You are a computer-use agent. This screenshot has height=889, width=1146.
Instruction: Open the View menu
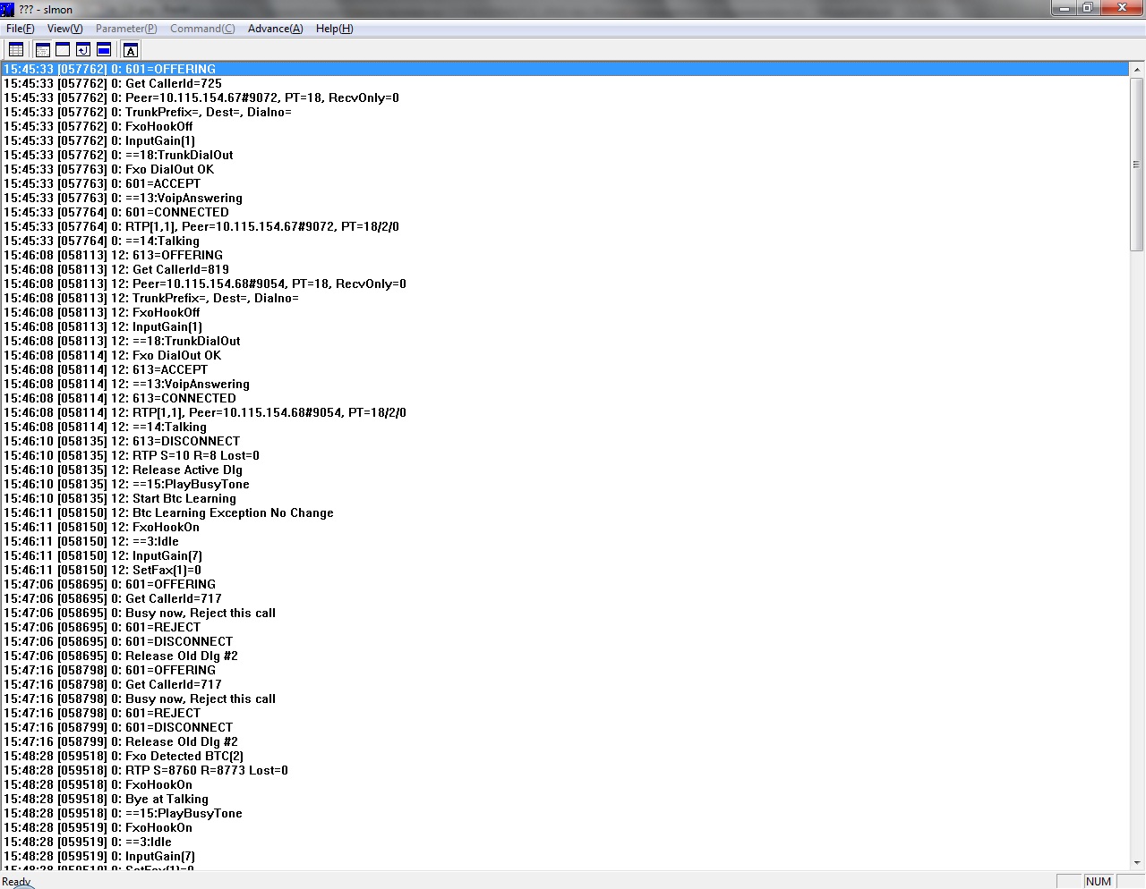click(x=64, y=29)
